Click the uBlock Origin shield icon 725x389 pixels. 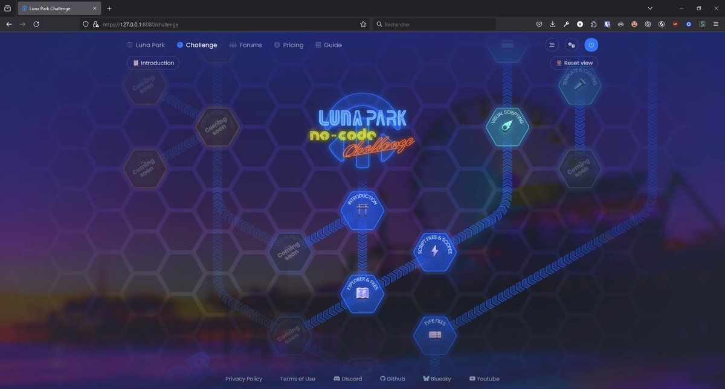pos(675,24)
